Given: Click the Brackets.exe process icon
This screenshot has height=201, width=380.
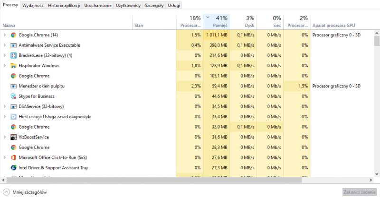Looking at the screenshot, I should pyautogui.click(x=14, y=55).
